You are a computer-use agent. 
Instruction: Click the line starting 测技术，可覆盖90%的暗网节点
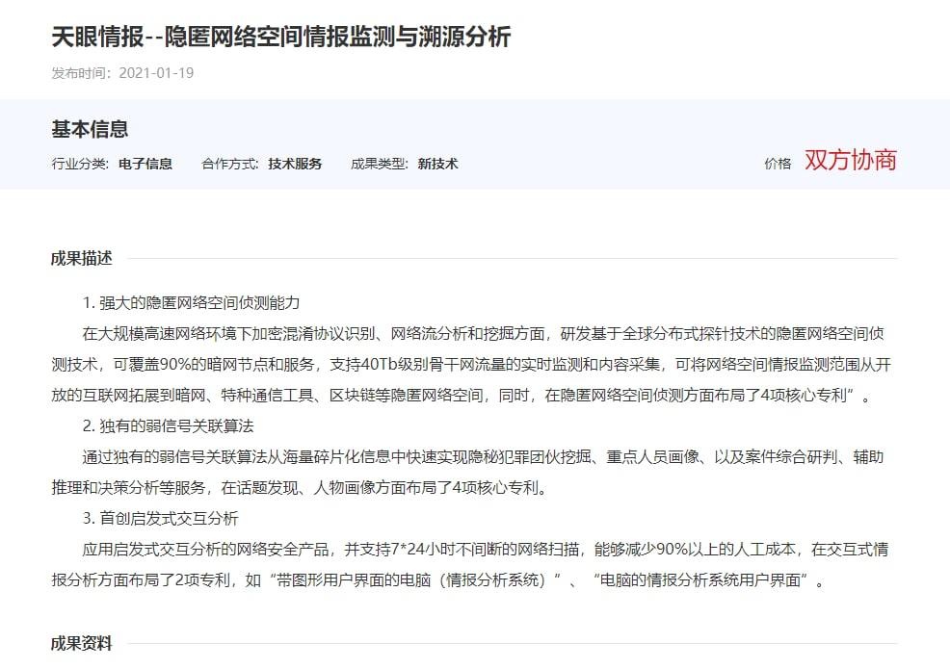(471, 365)
